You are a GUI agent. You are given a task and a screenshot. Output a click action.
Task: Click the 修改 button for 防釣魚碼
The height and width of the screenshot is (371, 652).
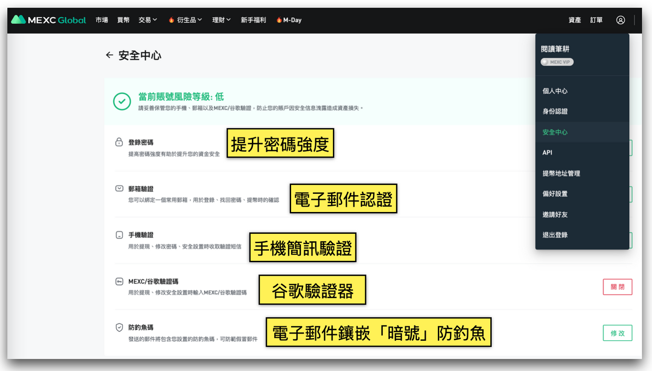(x=618, y=333)
